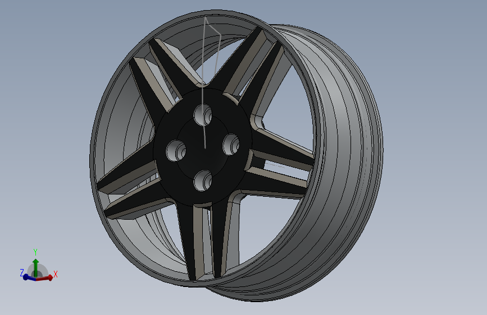Click the red X axis arrow on the triad
Image resolution: width=487 pixels, height=315 pixels.
pos(45,278)
